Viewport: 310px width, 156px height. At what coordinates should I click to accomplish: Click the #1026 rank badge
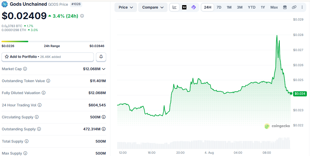click(76, 4)
